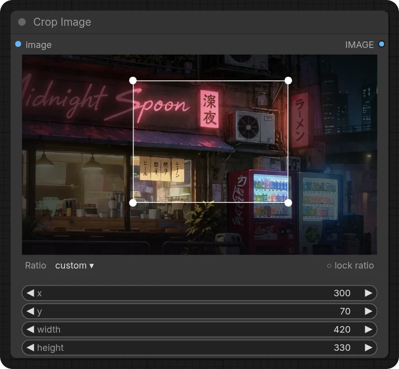
Task: Increase the width value with right arrow
Action: pyautogui.click(x=368, y=330)
